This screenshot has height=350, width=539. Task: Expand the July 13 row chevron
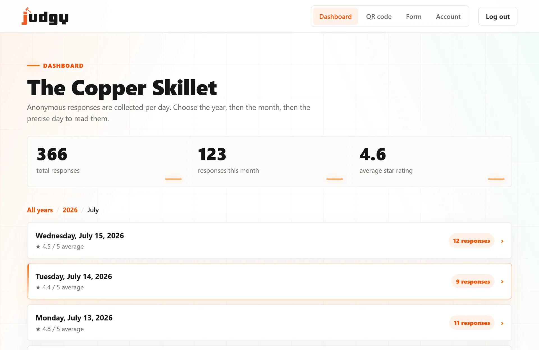click(502, 323)
